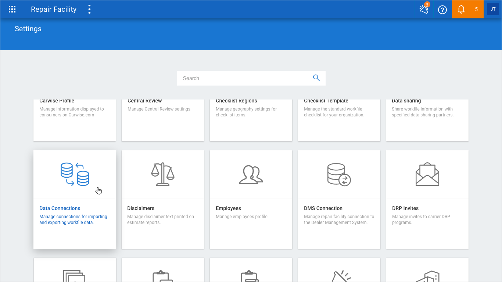Click the Repair Facility header title
The image size is (502, 282).
[54, 10]
